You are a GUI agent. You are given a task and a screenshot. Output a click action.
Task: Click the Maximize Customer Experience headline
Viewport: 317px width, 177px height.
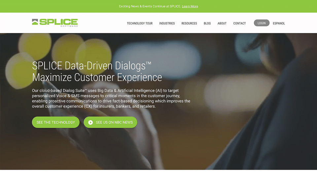(x=97, y=77)
